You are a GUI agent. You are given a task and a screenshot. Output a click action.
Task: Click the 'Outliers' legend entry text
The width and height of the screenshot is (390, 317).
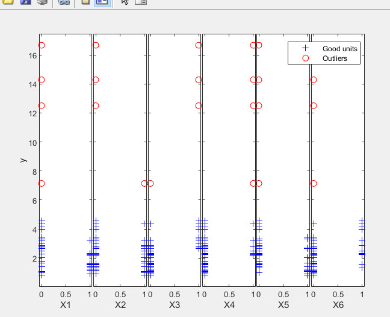coord(335,58)
